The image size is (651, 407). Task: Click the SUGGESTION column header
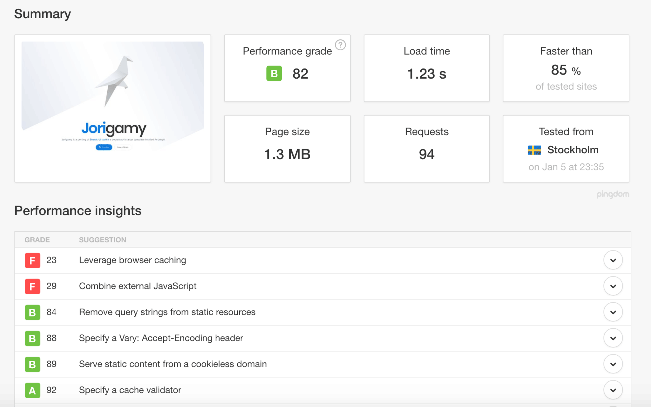tap(102, 240)
